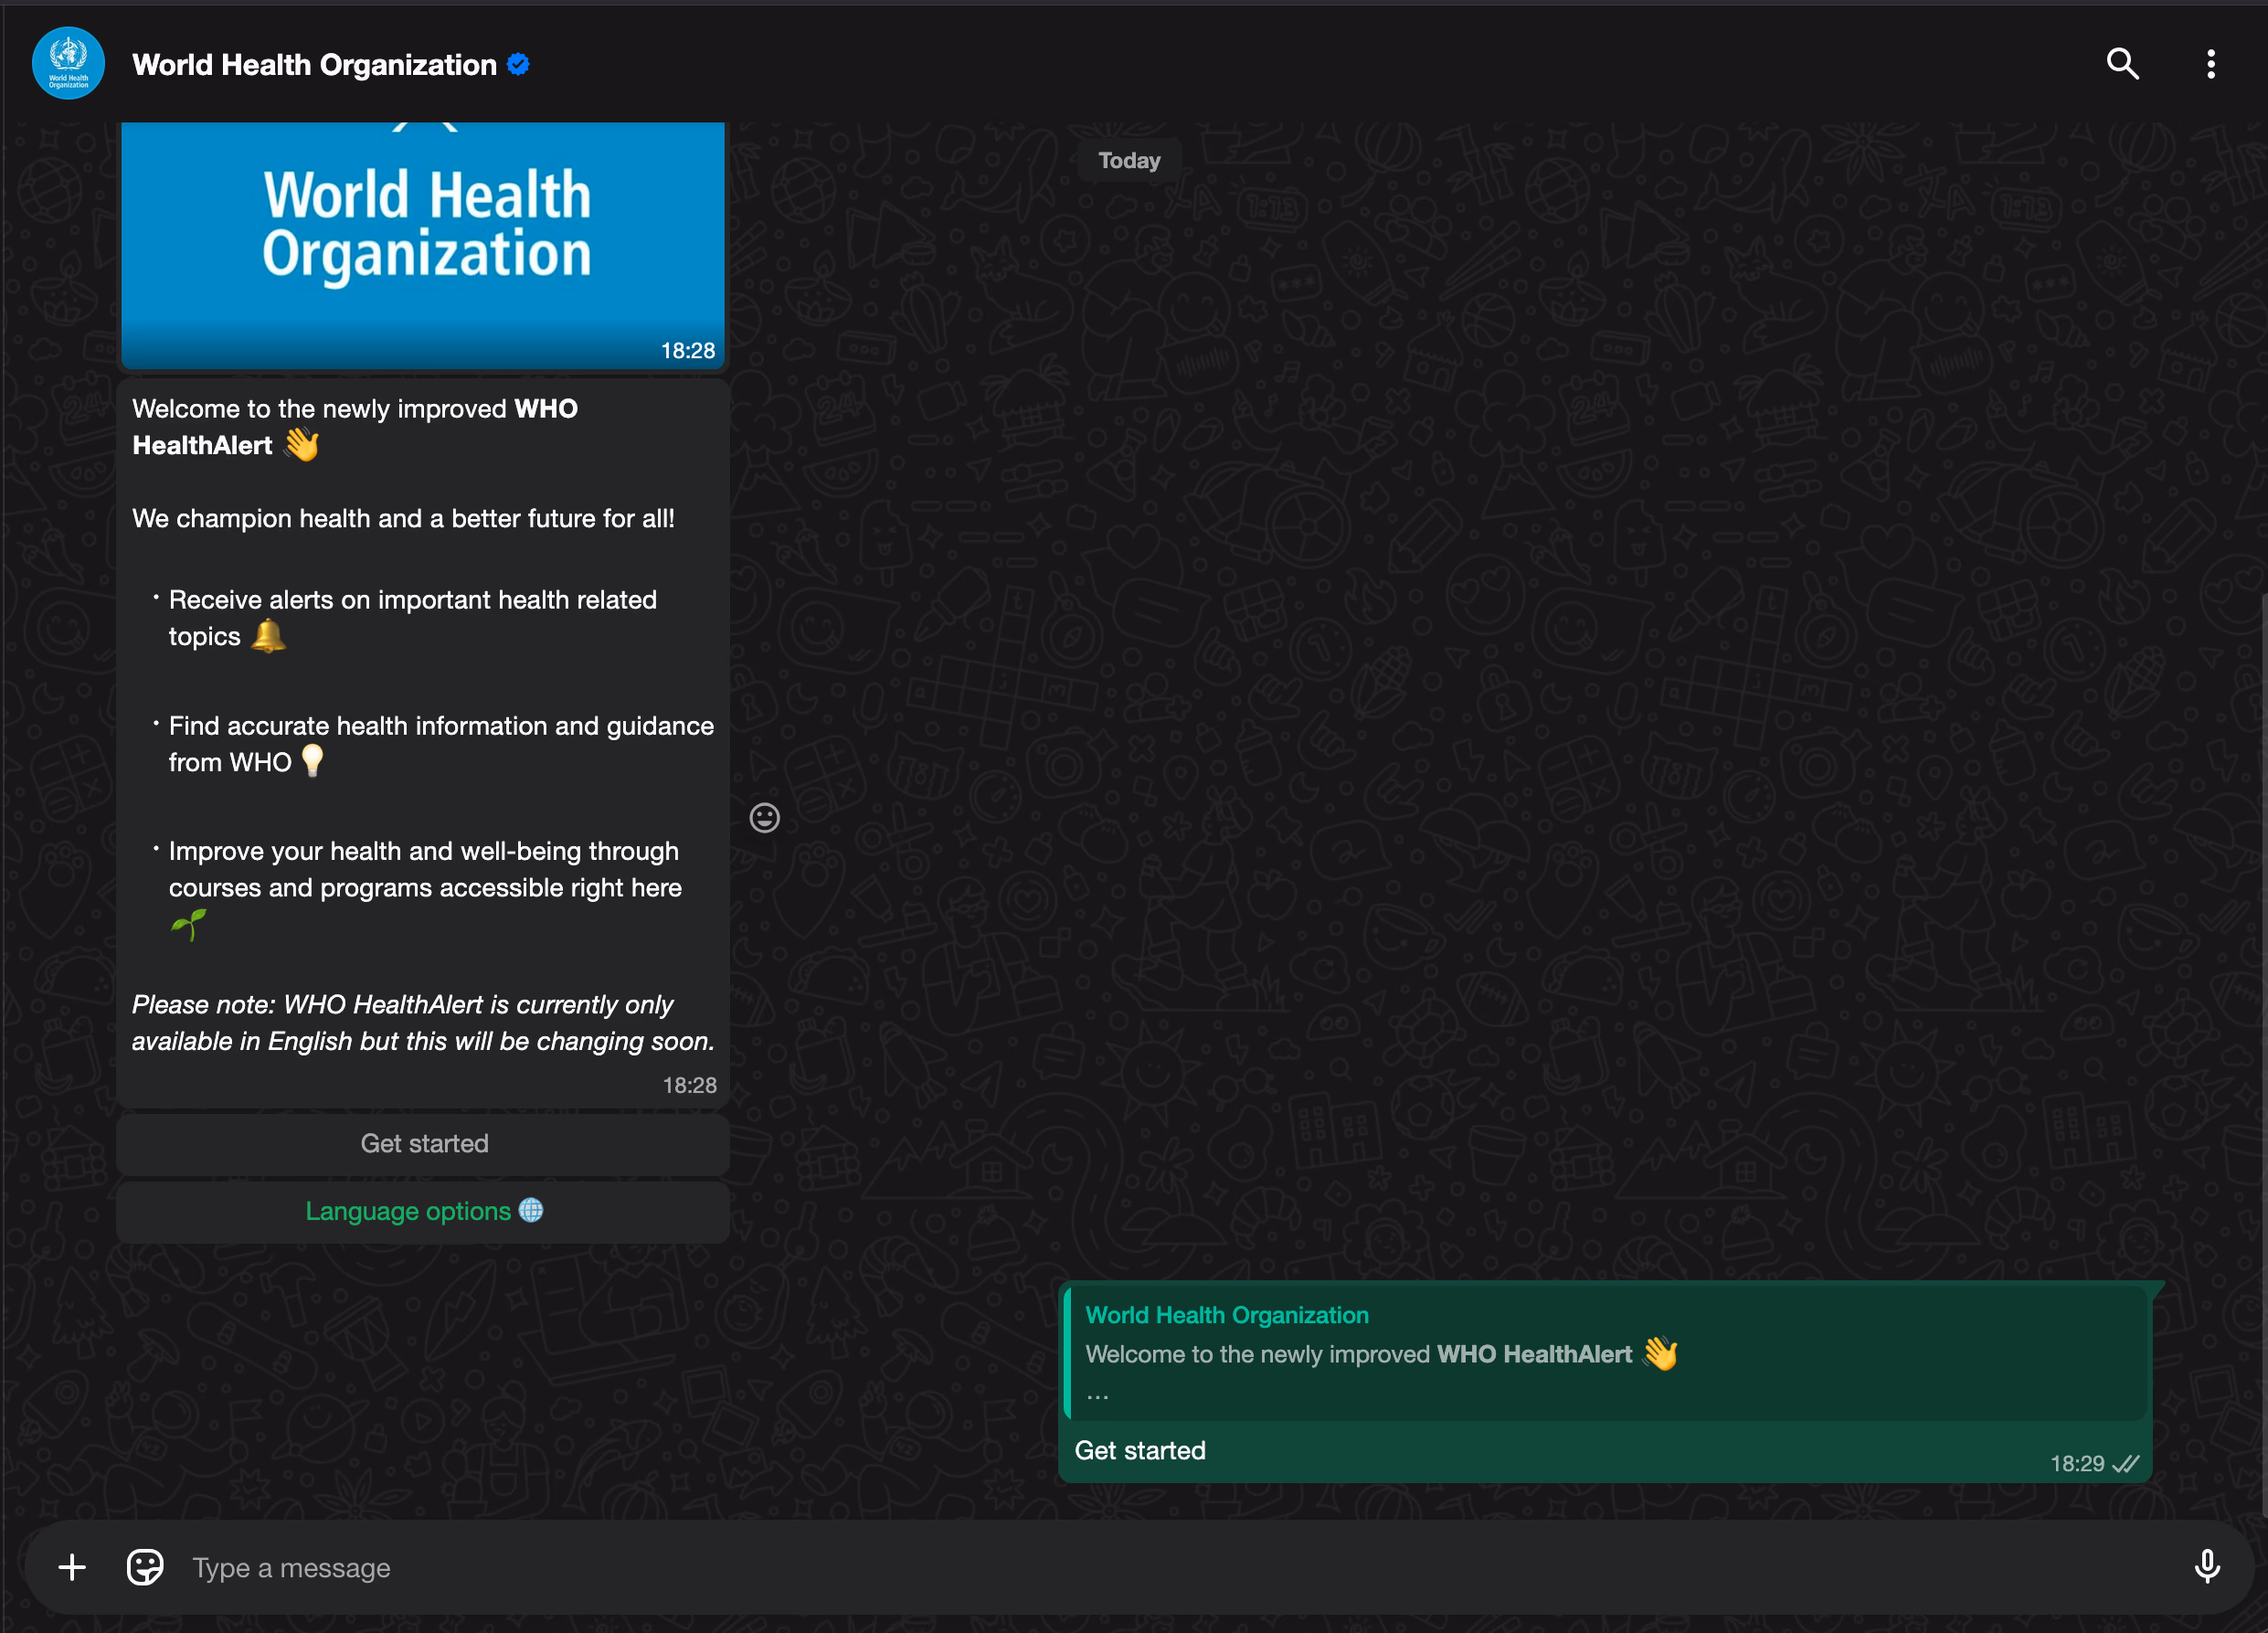Open the three-dot chat menu
This screenshot has height=1633, width=2268.
[x=2210, y=64]
